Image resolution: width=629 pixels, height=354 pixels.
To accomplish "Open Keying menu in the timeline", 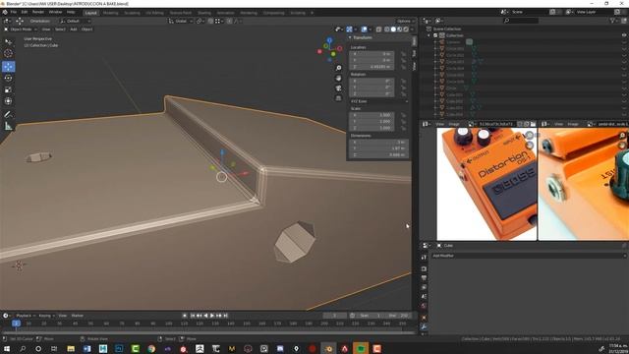I will pyautogui.click(x=46, y=316).
